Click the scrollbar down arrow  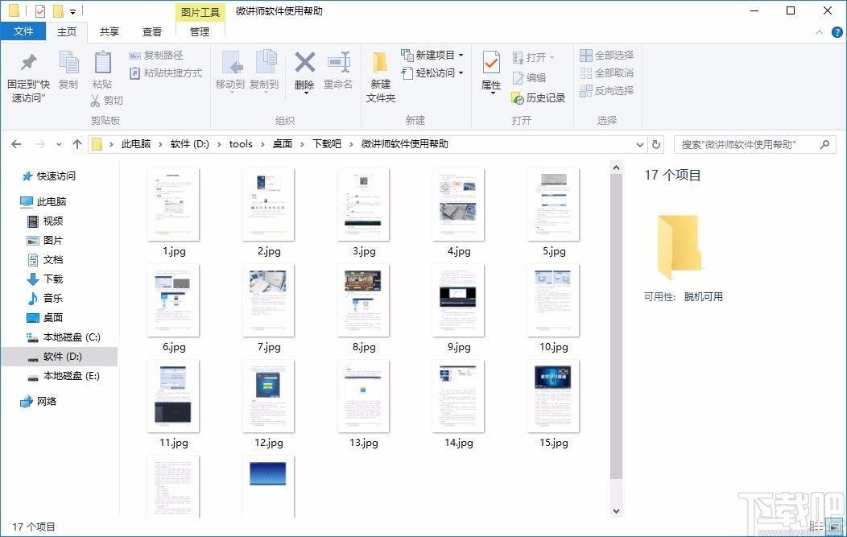pyautogui.click(x=616, y=510)
